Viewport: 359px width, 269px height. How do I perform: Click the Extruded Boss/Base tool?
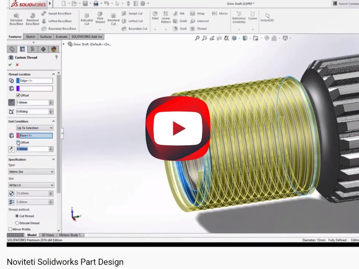[16, 18]
